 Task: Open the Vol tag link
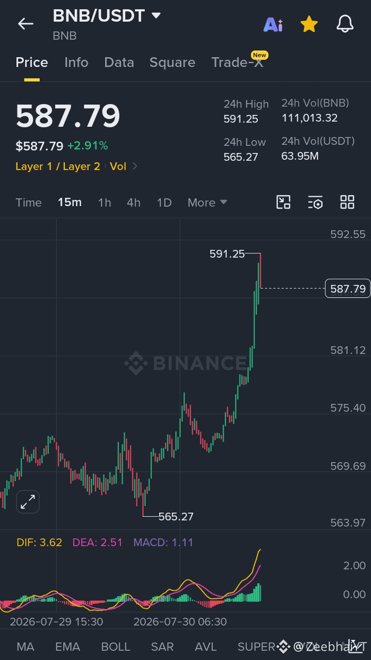[x=118, y=166]
